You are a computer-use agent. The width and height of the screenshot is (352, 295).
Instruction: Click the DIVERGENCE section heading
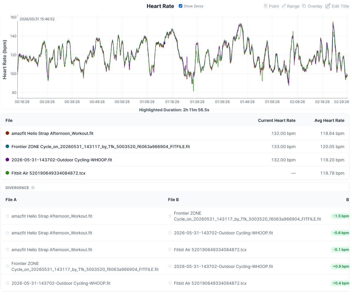point(17,188)
